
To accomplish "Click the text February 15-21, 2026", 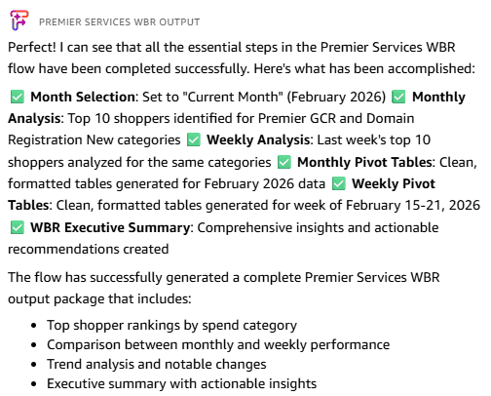I will tap(413, 206).
